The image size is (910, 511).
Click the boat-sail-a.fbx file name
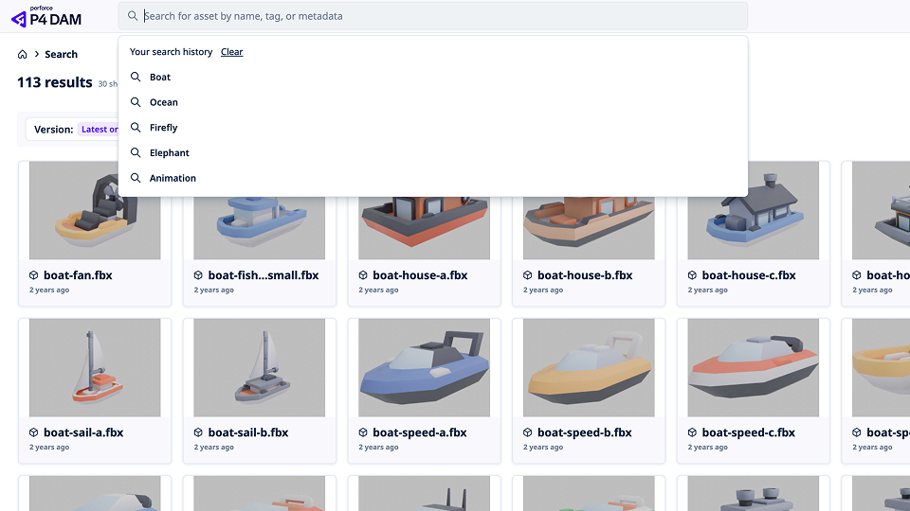[x=83, y=432]
